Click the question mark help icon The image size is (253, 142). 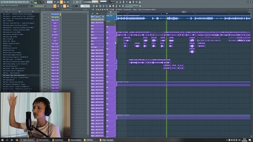(127, 2)
